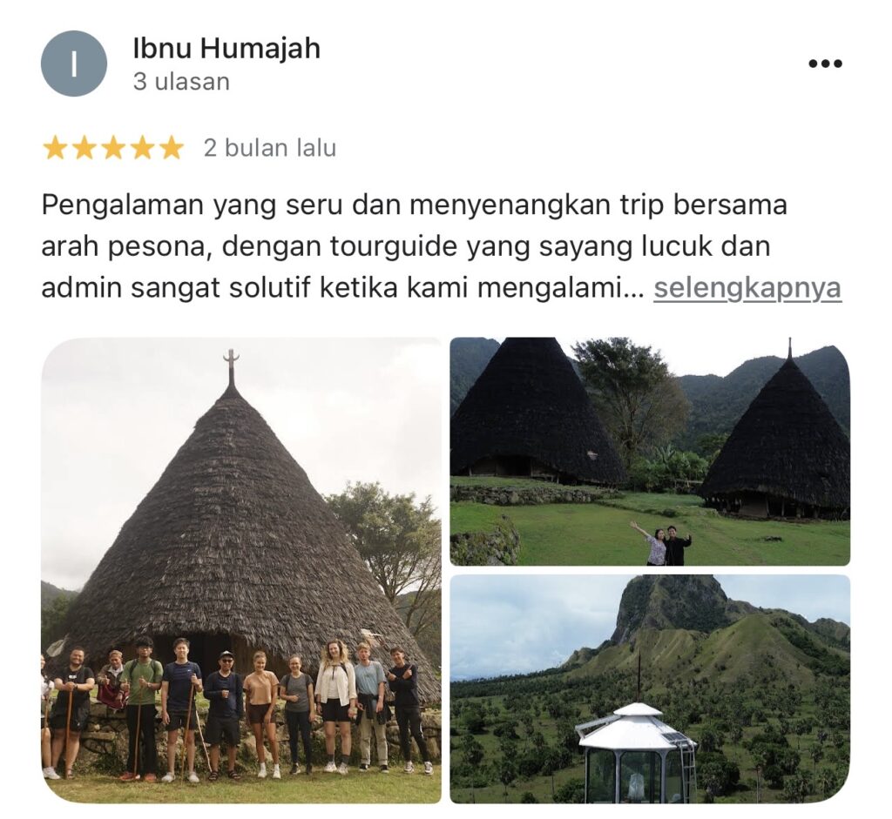Viewport: 892px width, 819px height.
Task: Select the third rating star
Action: pos(113,148)
